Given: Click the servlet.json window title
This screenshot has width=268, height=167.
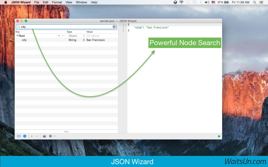Looking at the screenshot, I should coord(118,21).
